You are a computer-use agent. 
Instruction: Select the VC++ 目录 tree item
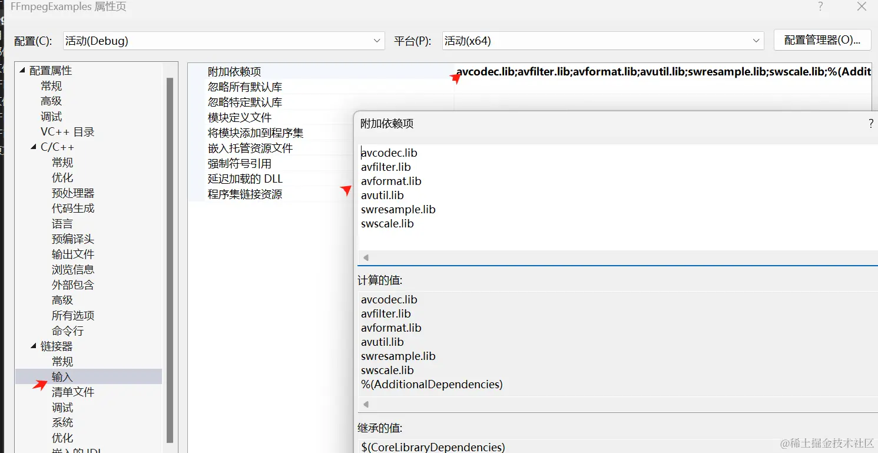coord(67,132)
